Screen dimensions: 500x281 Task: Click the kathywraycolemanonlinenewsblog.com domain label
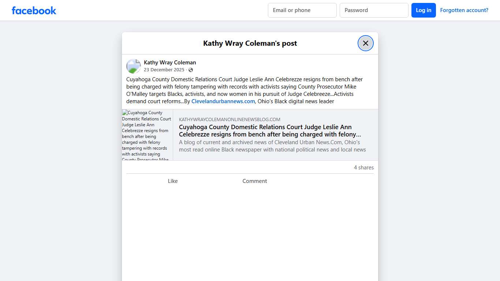point(230,120)
